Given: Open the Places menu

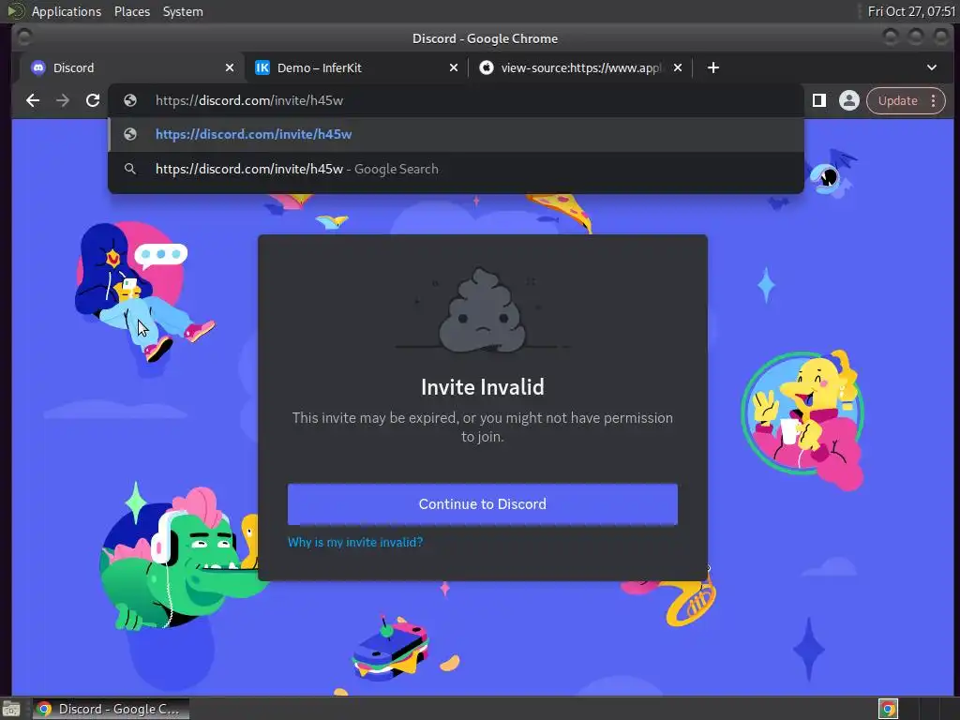Looking at the screenshot, I should coord(131,11).
